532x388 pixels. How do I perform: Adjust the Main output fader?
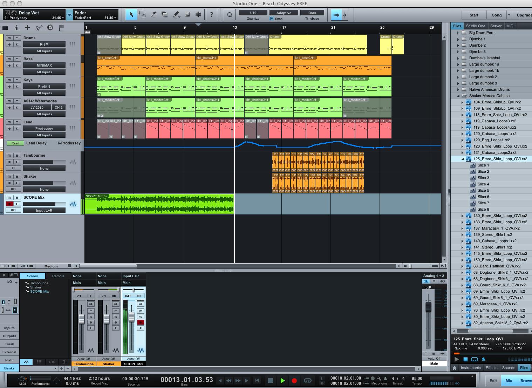point(428,307)
